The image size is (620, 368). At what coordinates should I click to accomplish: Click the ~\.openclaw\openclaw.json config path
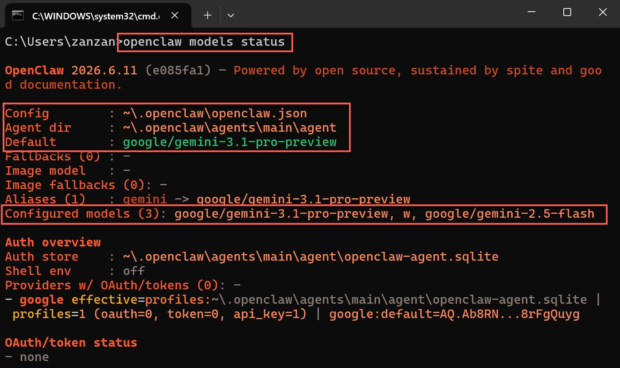(215, 113)
